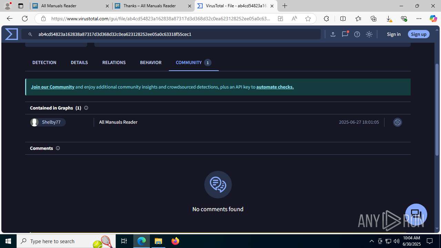Click the search magnifier icon in VirusTotal
441x248 pixels.
[x=30, y=34]
